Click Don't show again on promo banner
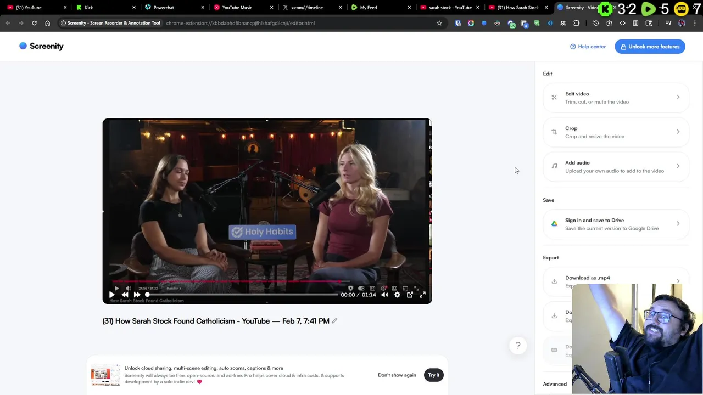Image resolution: width=703 pixels, height=395 pixels. coord(397,375)
